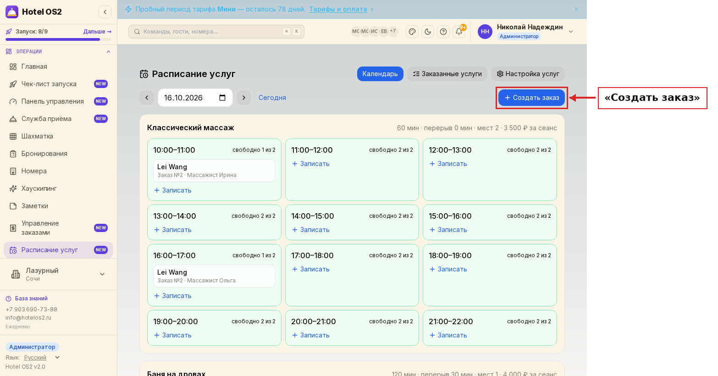This screenshot has height=376, width=718.
Task: Open Чек-лист запуска in the sidebar
Action: pos(58,84)
